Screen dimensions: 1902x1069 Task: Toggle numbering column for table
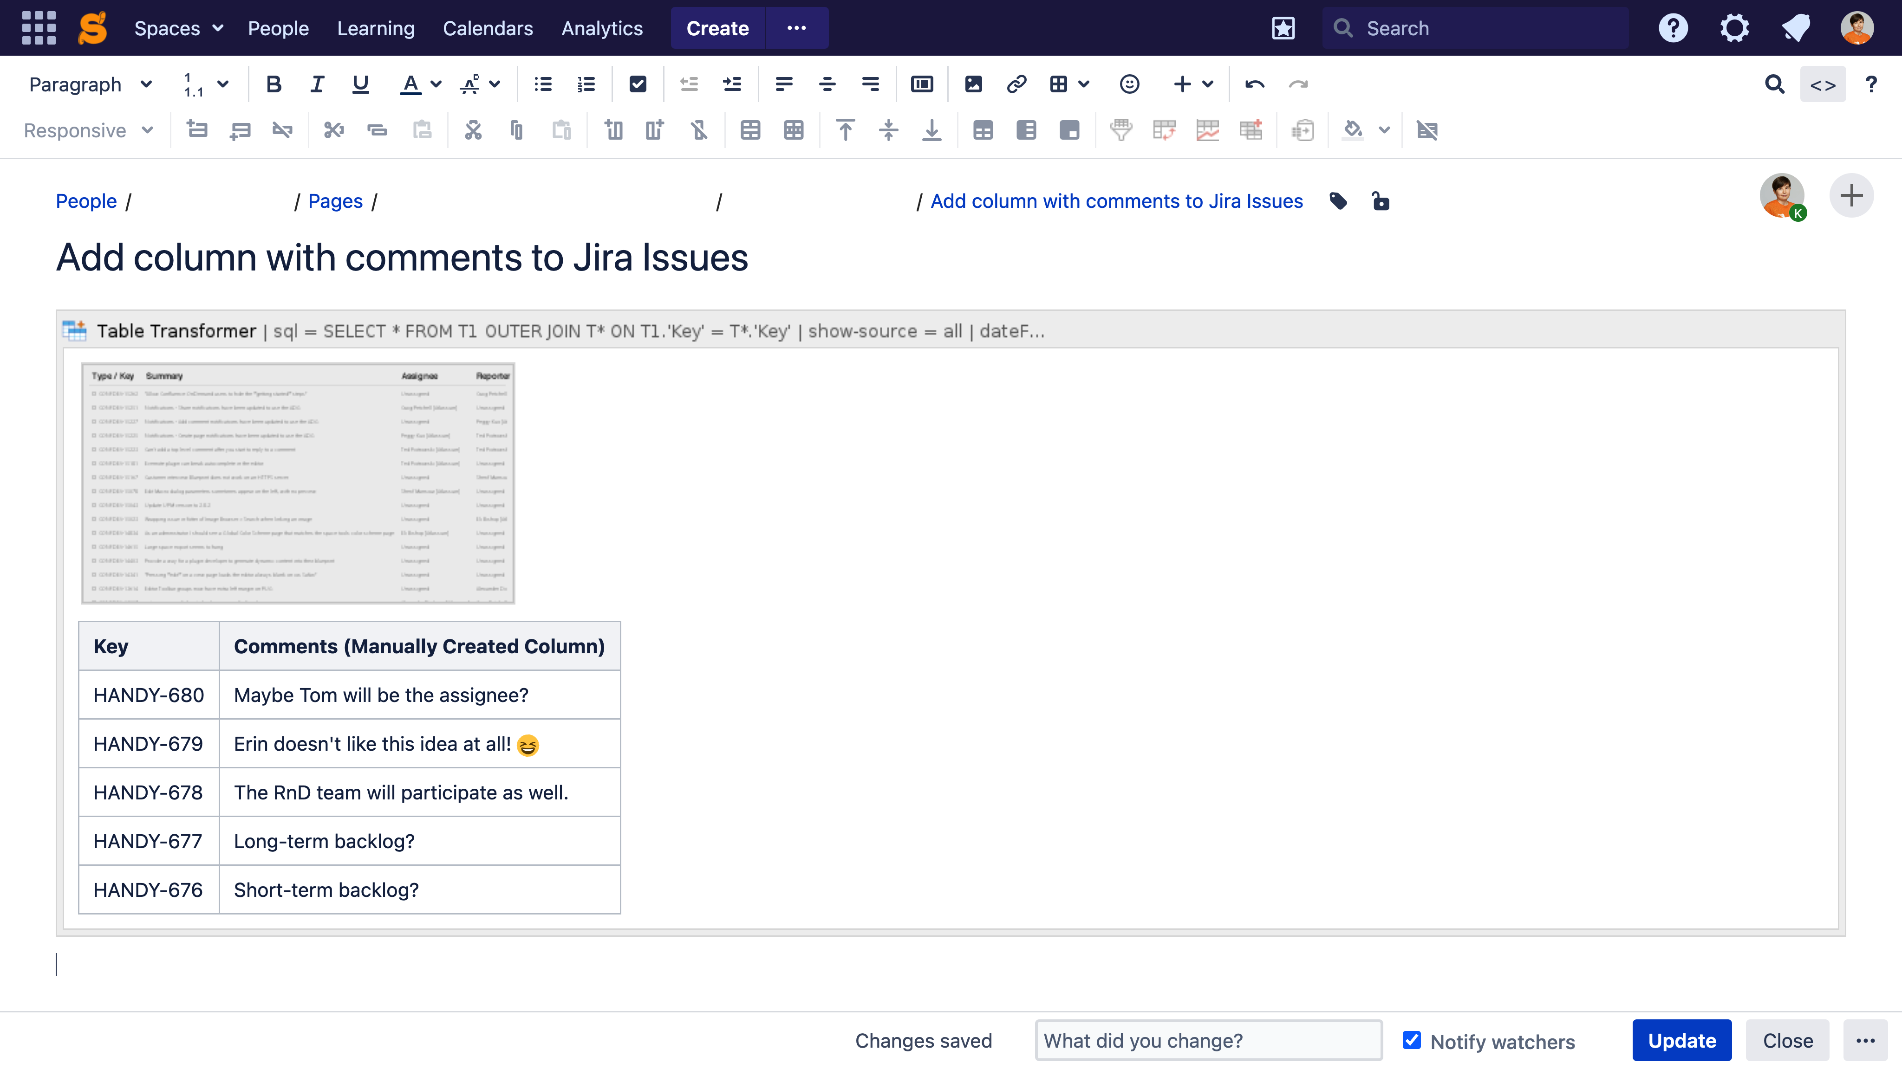1070,130
